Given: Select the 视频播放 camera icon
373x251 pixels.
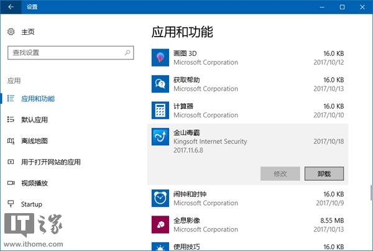Looking at the screenshot, I should [x=11, y=183].
